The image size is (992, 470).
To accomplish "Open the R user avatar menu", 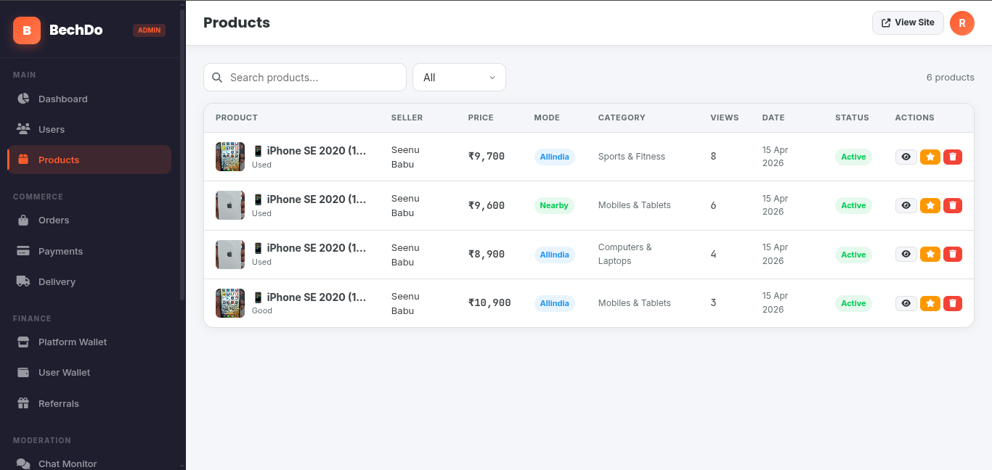I will (962, 23).
